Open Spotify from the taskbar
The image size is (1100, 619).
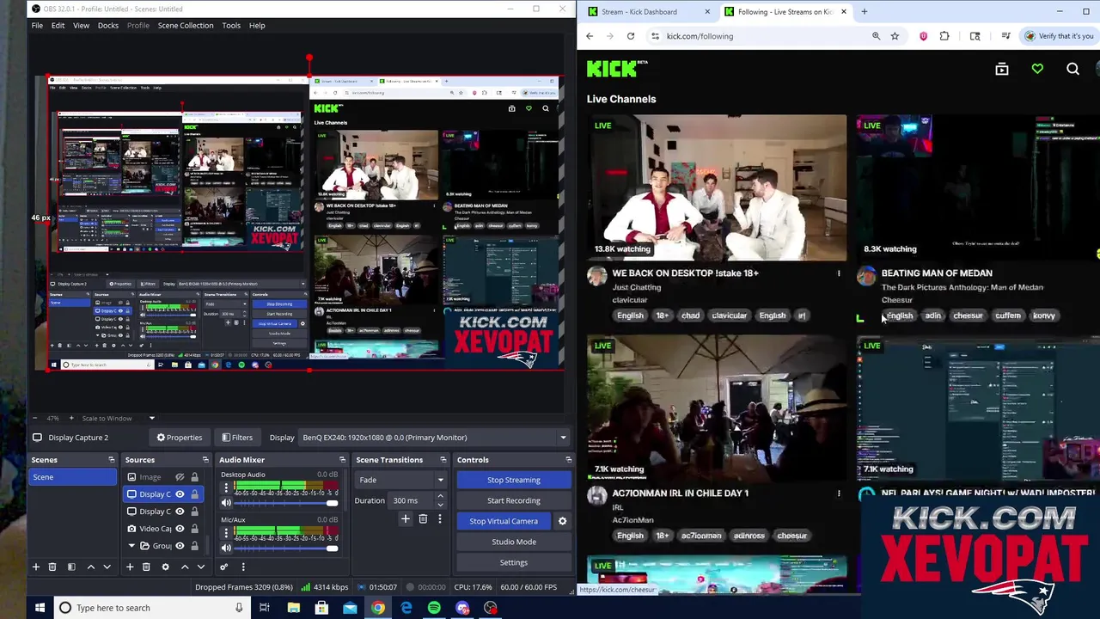click(x=434, y=608)
